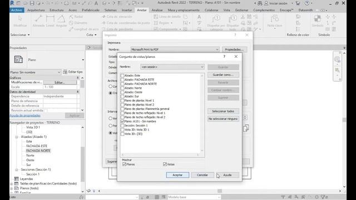
Task: Click the Plano type thumbnail icon
Action: point(18,59)
